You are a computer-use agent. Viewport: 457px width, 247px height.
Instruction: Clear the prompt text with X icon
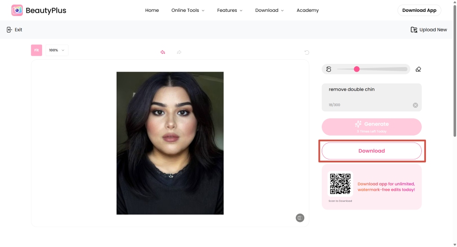click(415, 105)
